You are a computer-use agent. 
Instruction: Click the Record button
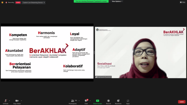(x=108, y=102)
